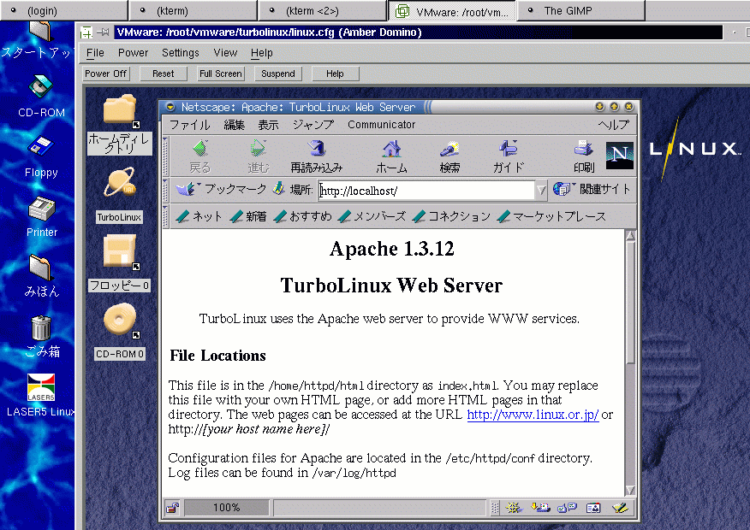Open Mail inbox icon in status bar
Image resolution: width=750 pixels, height=530 pixels.
(540, 508)
